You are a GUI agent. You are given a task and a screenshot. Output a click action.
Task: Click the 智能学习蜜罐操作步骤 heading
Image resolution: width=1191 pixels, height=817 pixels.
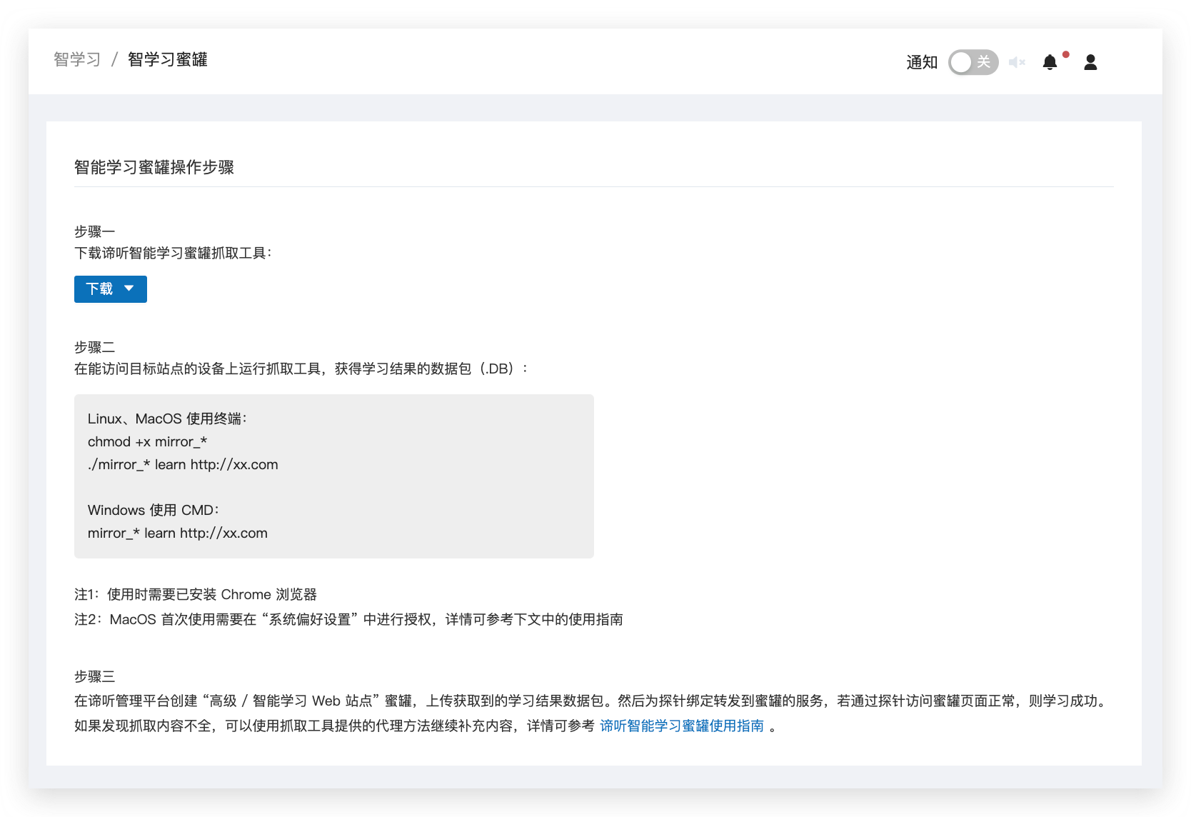154,167
